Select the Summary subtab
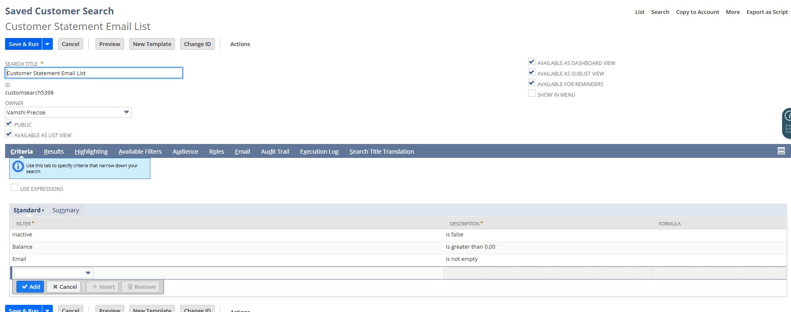This screenshot has width=791, height=312. click(x=65, y=210)
